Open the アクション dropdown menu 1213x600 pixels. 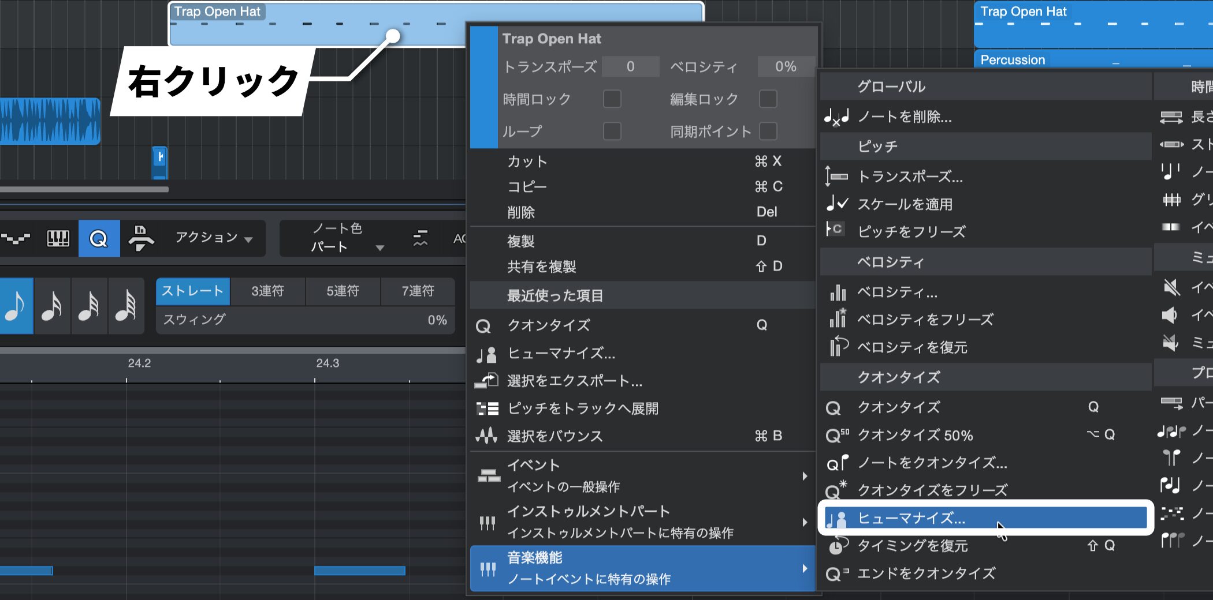click(x=214, y=238)
